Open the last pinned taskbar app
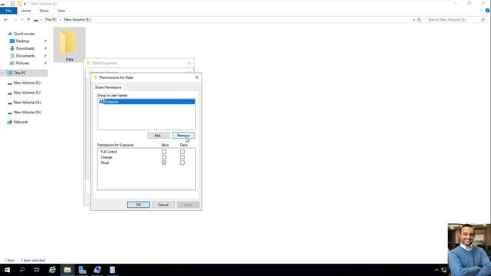The image size is (491, 276). pyautogui.click(x=113, y=270)
